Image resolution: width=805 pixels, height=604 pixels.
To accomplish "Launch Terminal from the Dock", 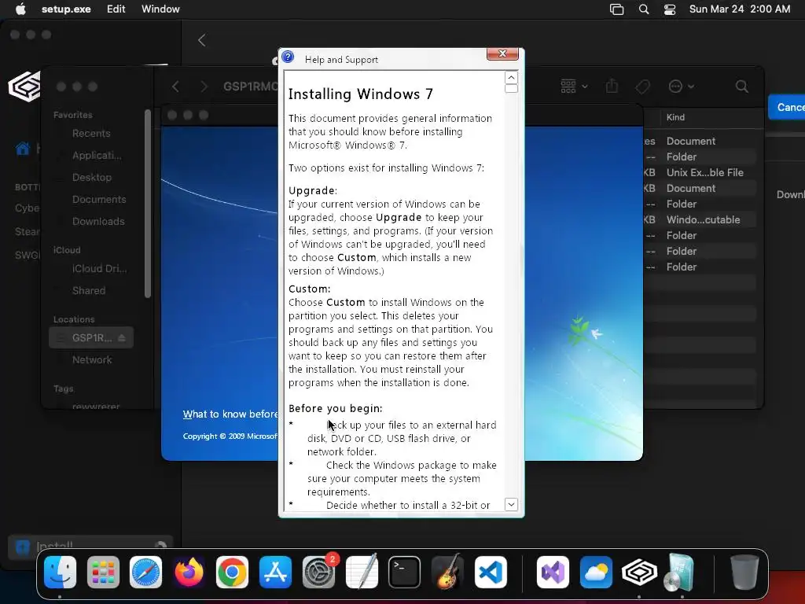I will pyautogui.click(x=405, y=573).
